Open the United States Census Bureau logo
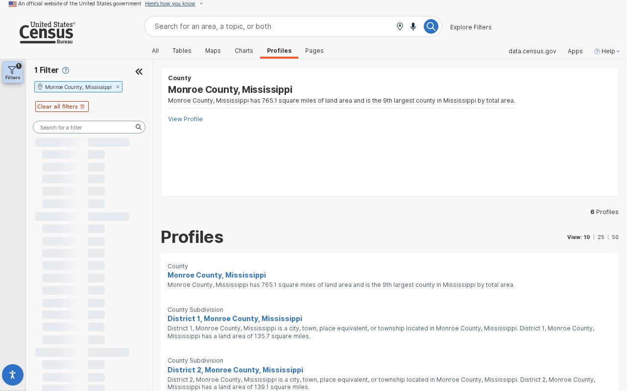This screenshot has height=391, width=627. click(47, 33)
